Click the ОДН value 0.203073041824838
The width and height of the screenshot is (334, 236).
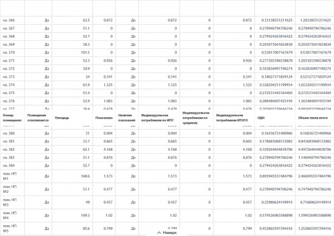[x=276, y=44]
